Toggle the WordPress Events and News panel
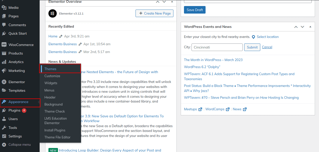The height and width of the screenshot is (152, 319). coord(310,27)
